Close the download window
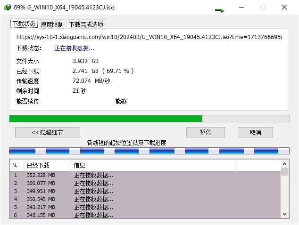Viewport: 299px width, 225px height. point(284,7)
